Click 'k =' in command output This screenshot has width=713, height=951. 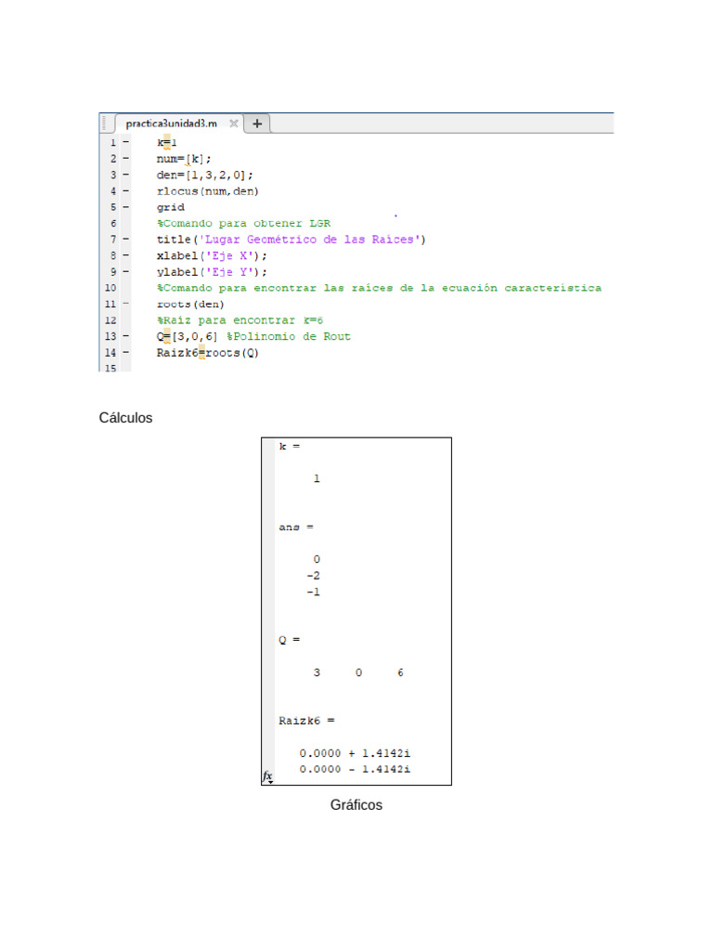290,447
